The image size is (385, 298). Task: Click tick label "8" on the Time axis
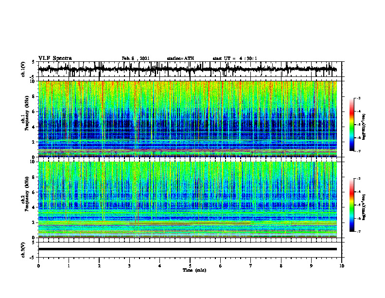coord(281,266)
